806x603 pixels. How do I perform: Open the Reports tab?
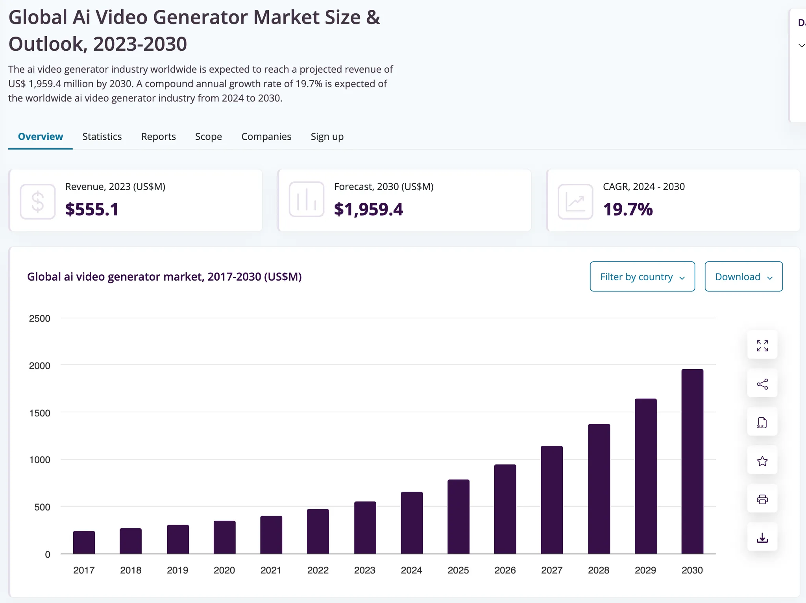(x=158, y=137)
